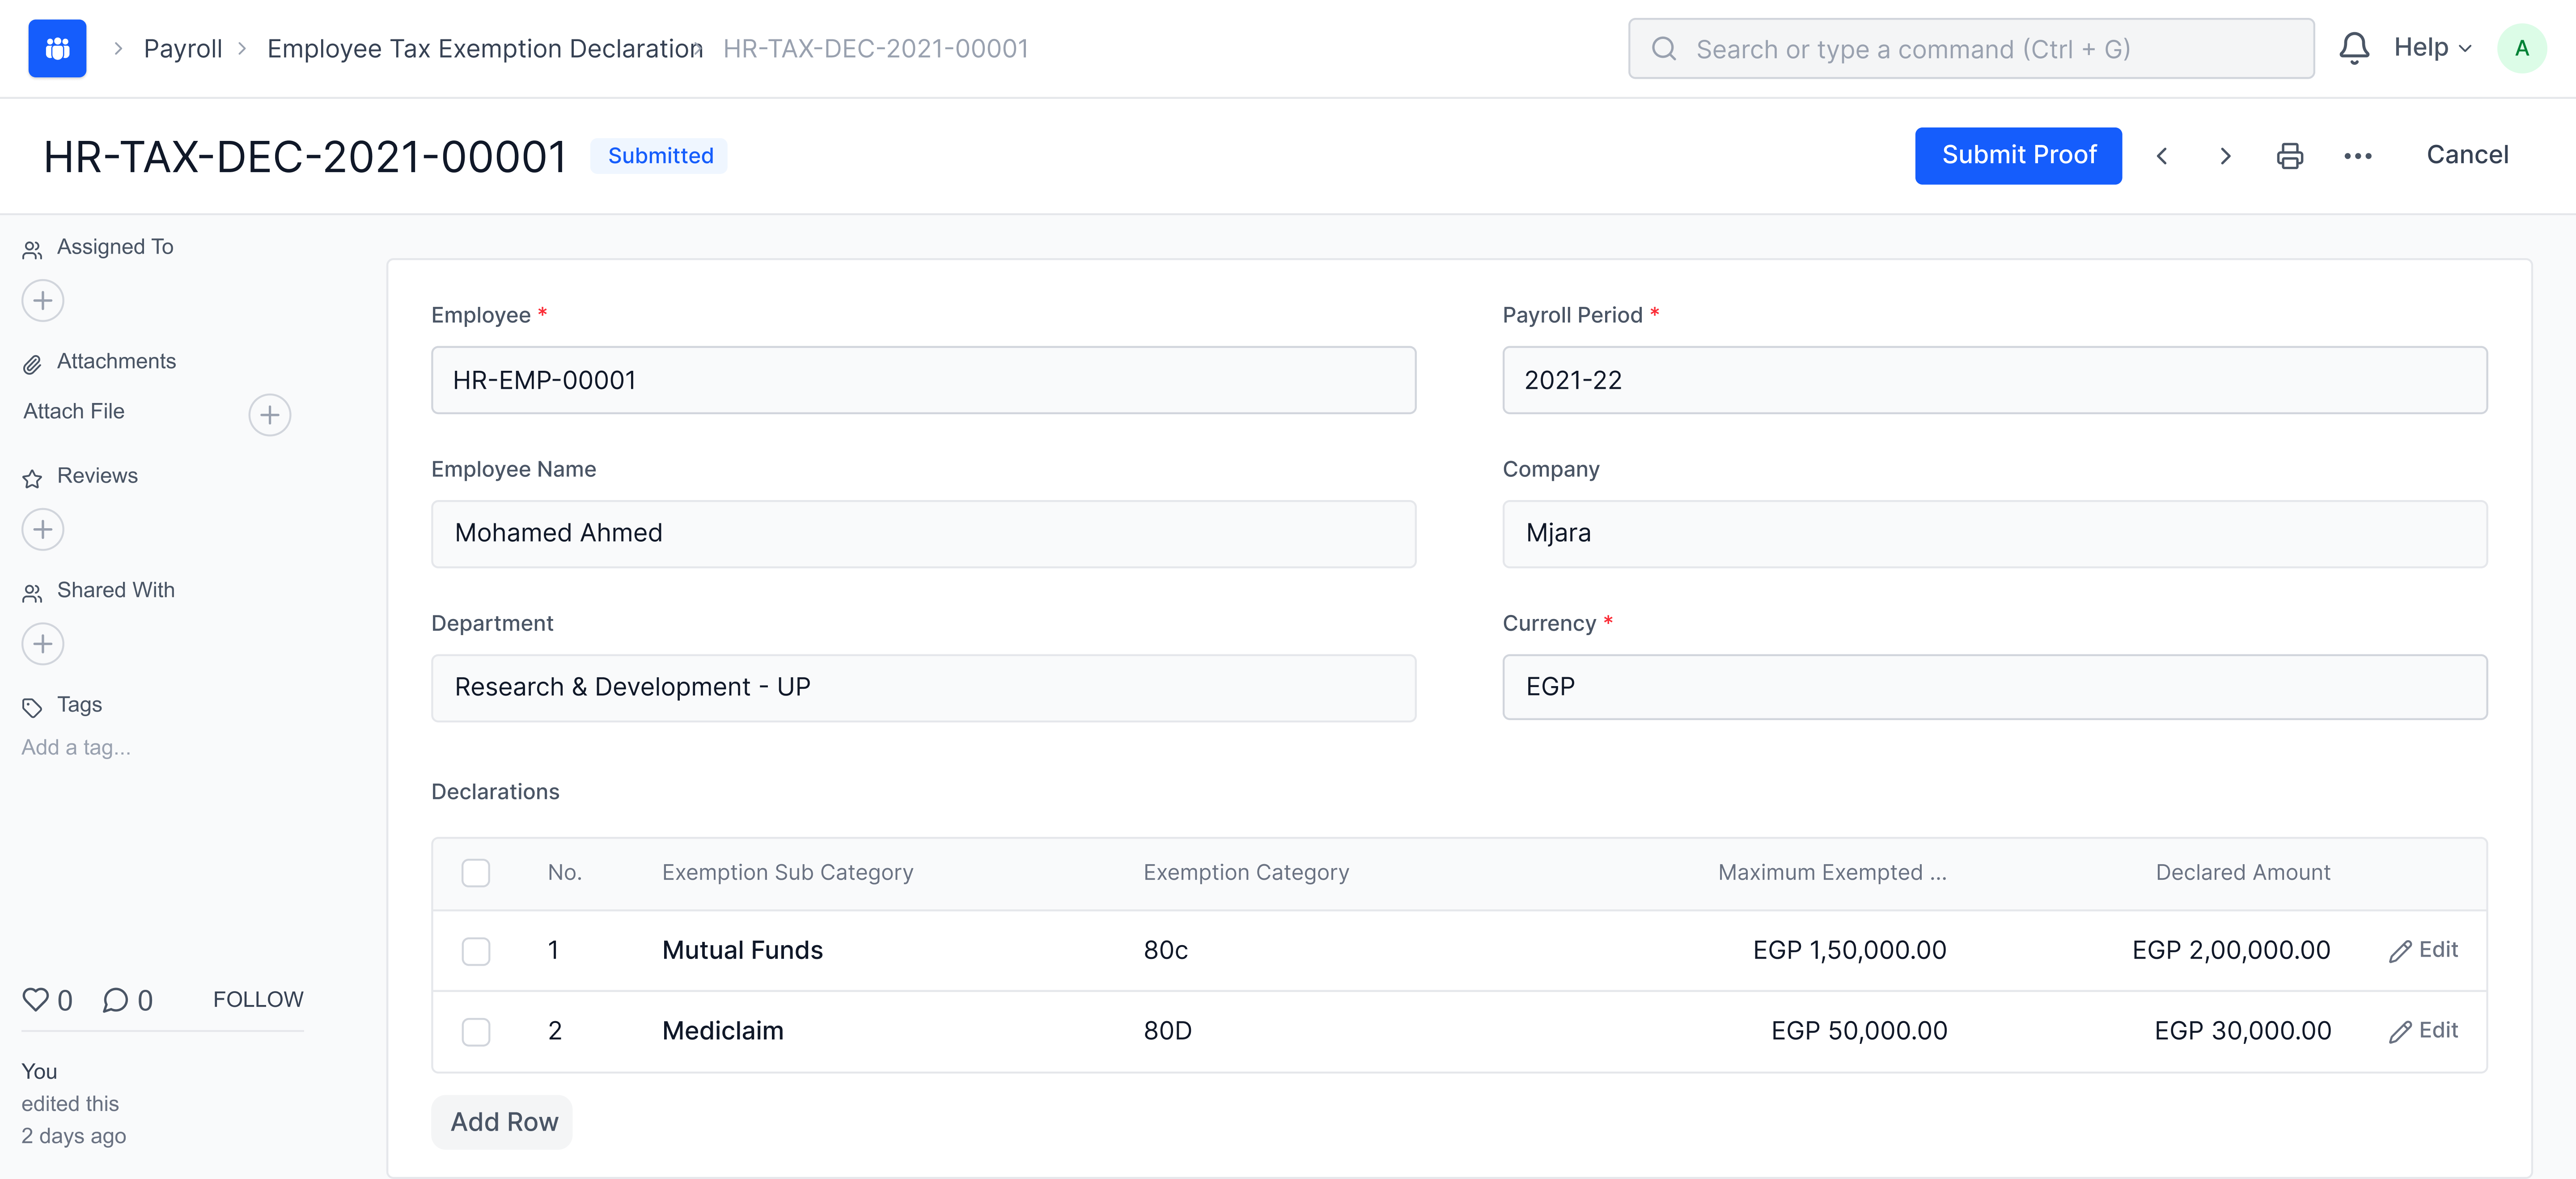2576x1179 pixels.
Task: Click the HR app home icon
Action: [x=57, y=48]
